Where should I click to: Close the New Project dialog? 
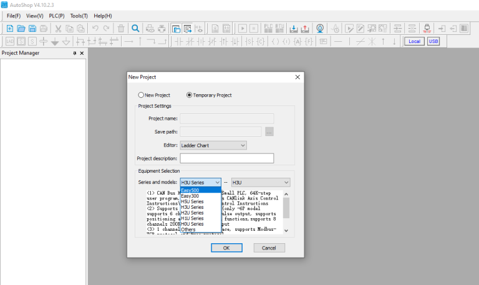[x=298, y=77]
